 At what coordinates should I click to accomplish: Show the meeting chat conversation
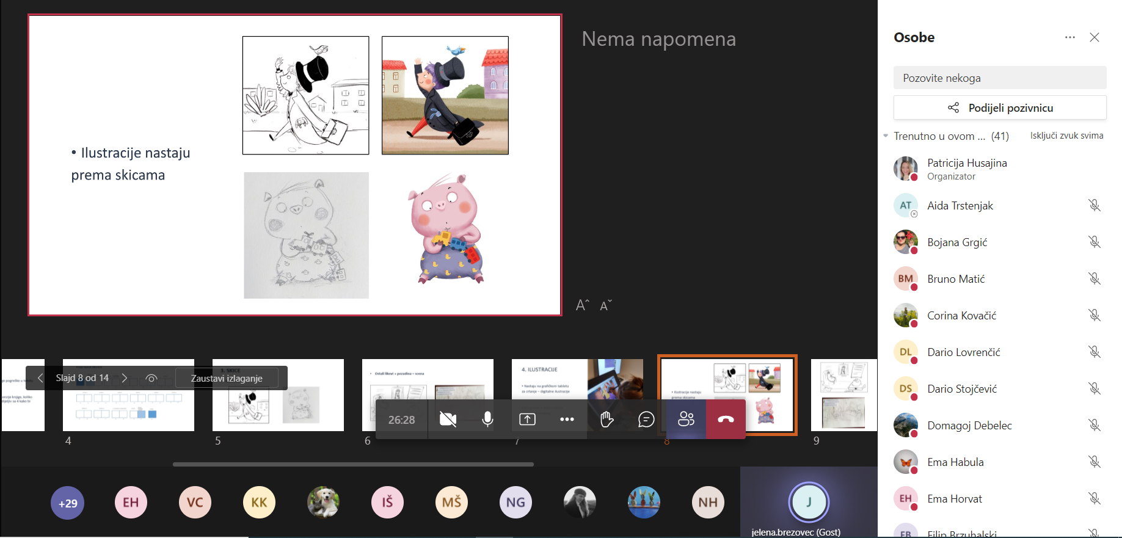click(646, 419)
